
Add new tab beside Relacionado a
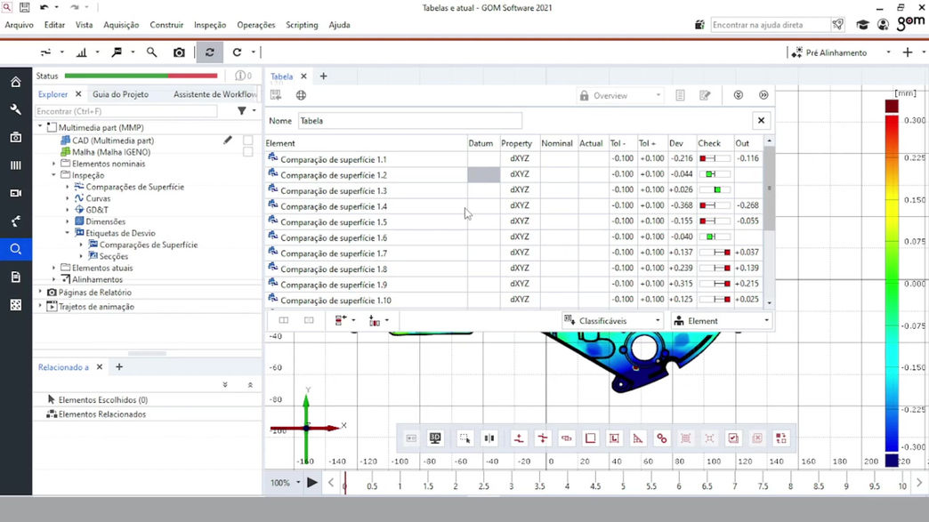click(x=119, y=367)
